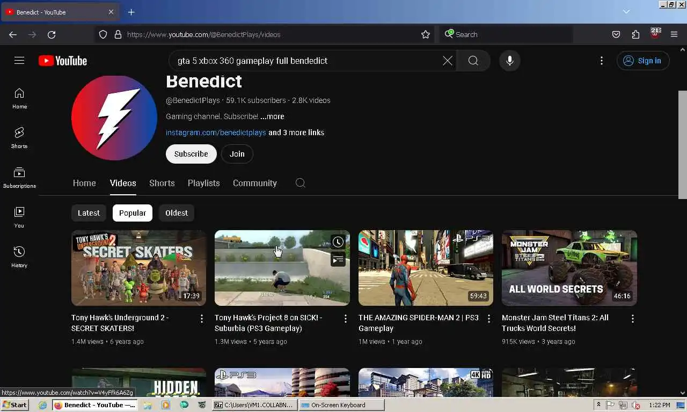Open the Firefox application menu
This screenshot has width=687, height=412.
pos(674,34)
